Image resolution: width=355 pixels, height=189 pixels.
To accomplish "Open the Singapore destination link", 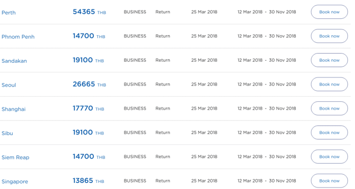I will tap(15, 181).
